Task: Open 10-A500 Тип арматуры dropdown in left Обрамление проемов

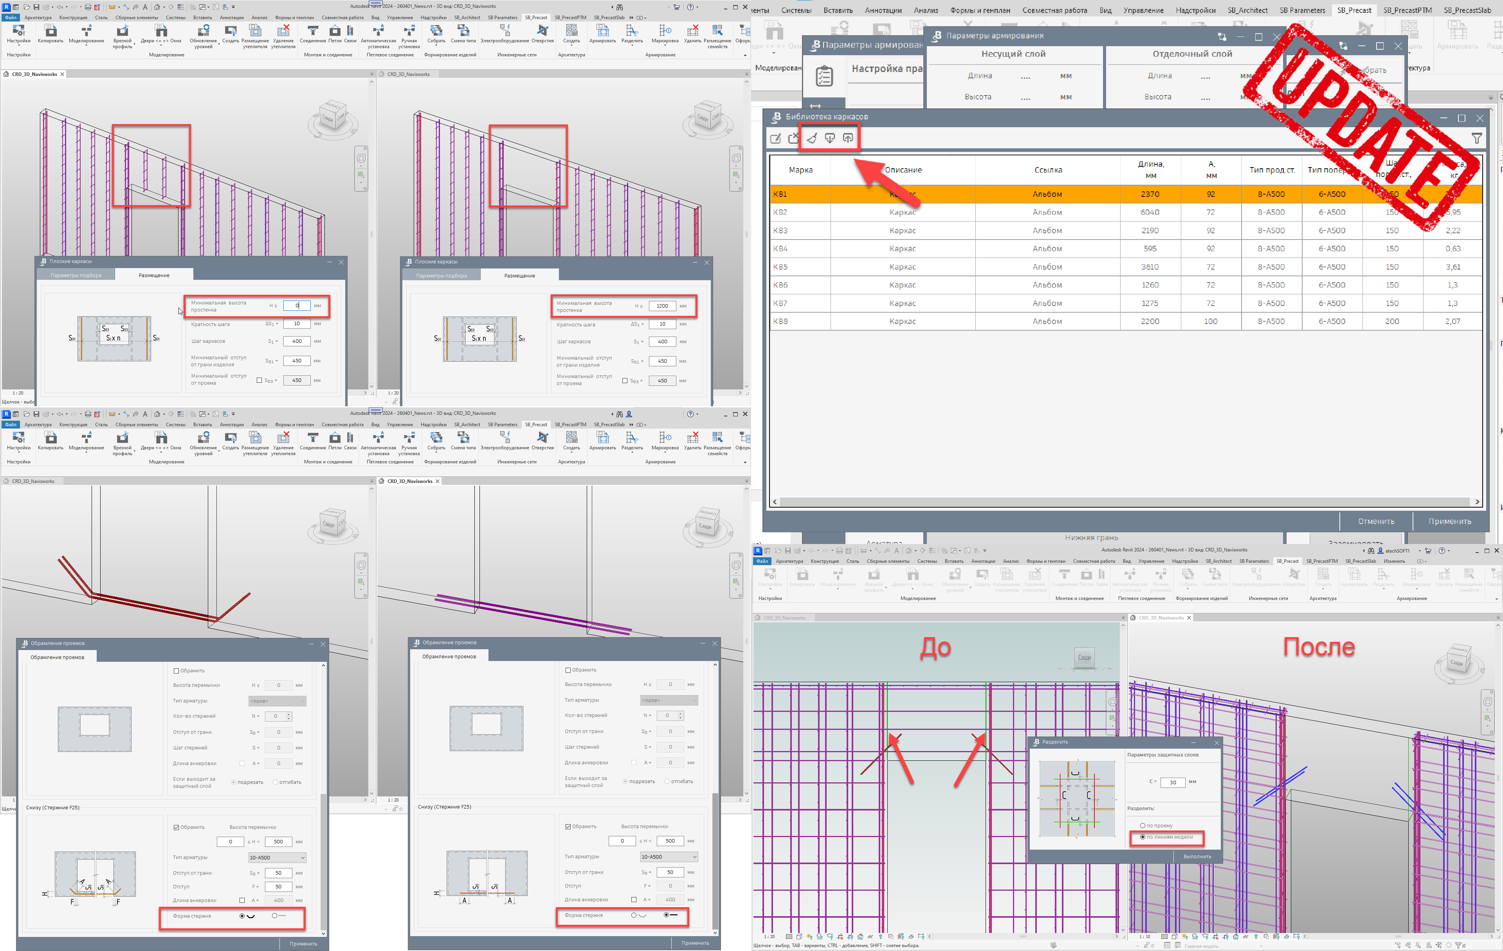Action: click(277, 858)
